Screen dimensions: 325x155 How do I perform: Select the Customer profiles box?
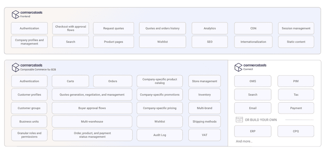[x=29, y=95]
